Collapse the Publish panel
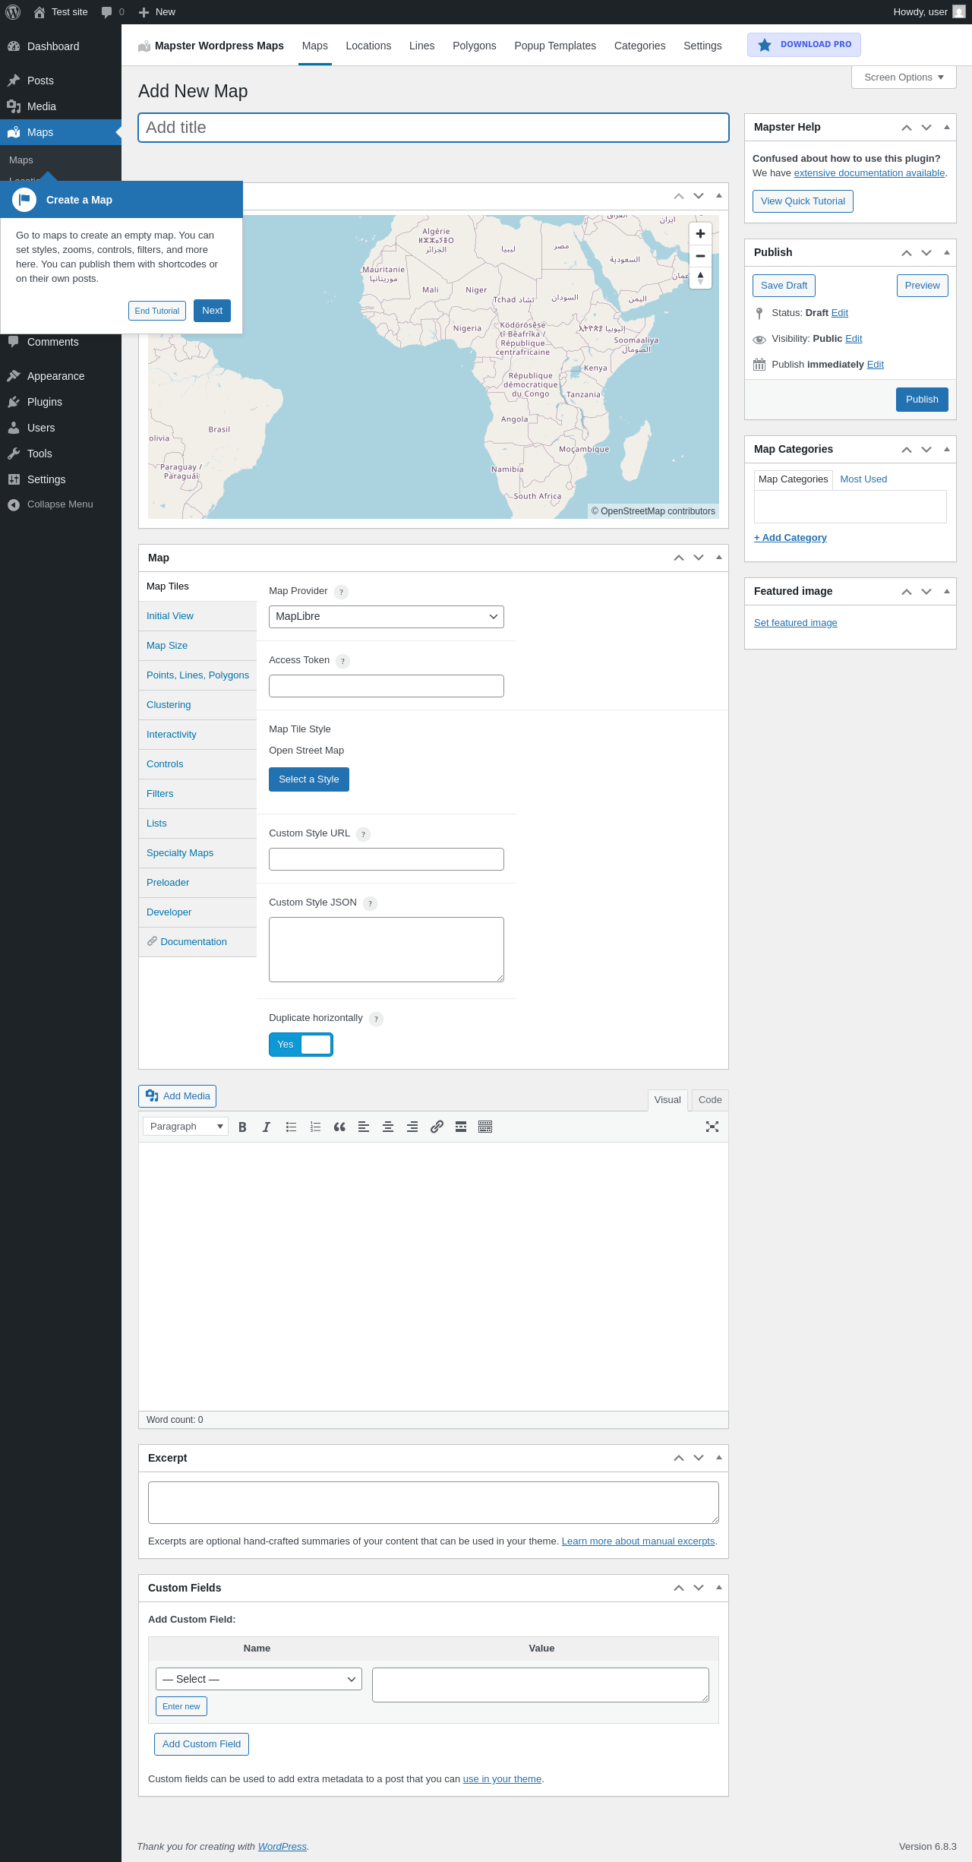 click(946, 252)
